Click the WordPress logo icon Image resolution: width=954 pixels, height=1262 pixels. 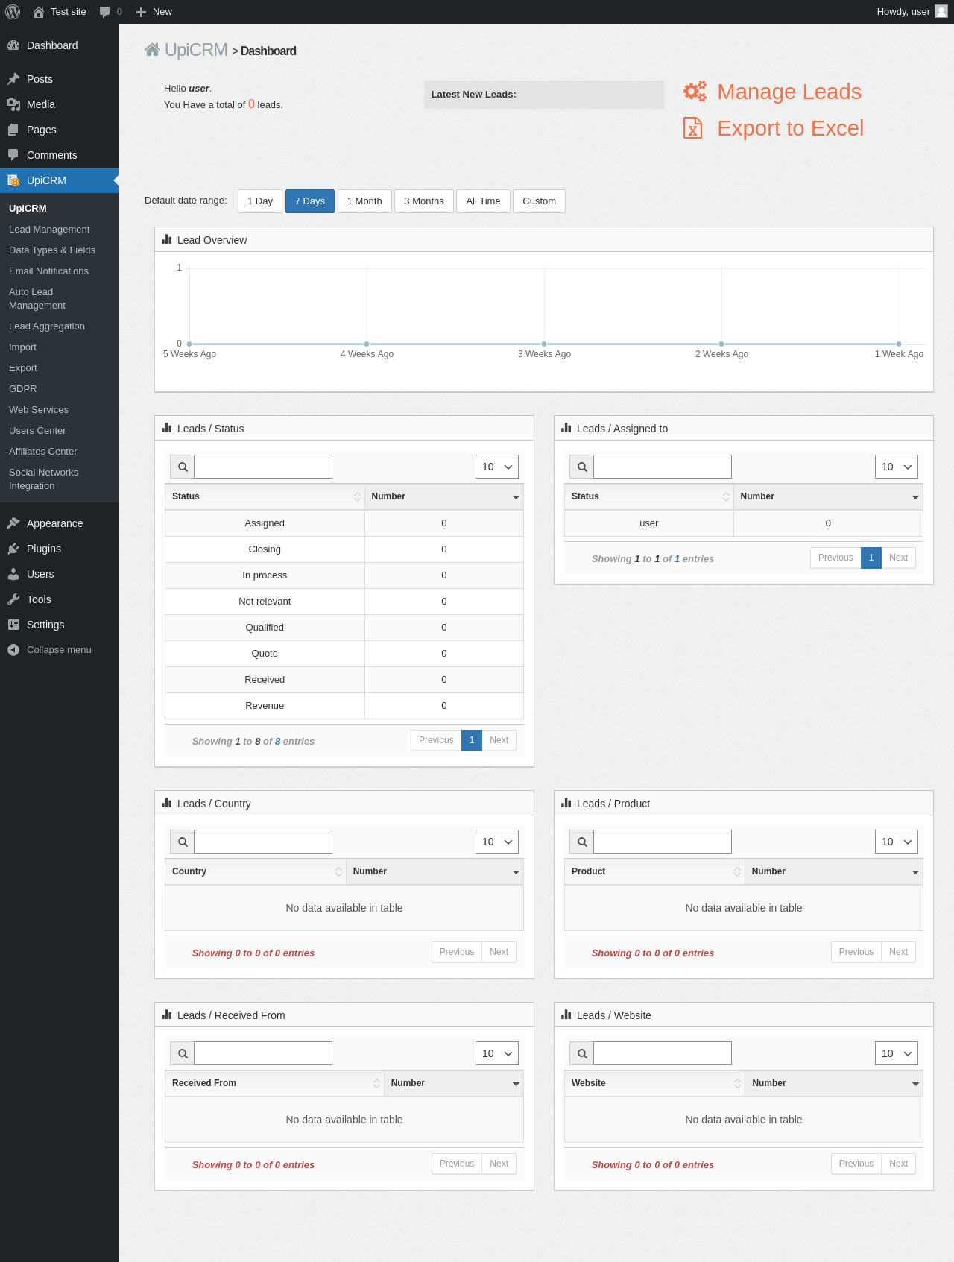(x=13, y=12)
